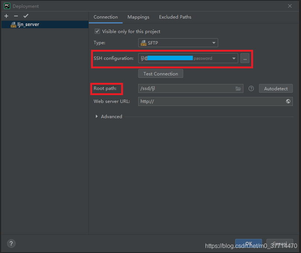Image resolution: width=301 pixels, height=253 pixels.
Task: Toggle Visible only for this project checkbox
Action: pos(97,32)
